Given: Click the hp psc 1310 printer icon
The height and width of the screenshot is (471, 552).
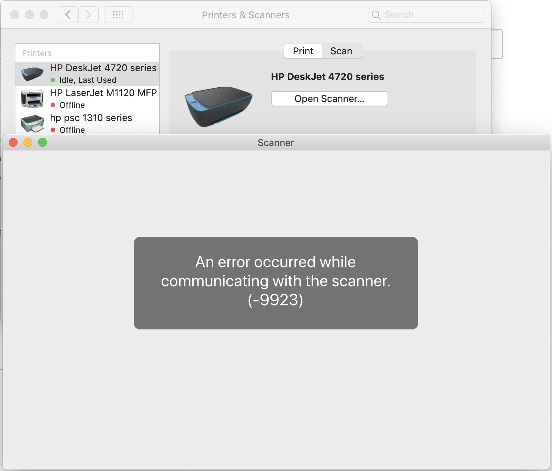Looking at the screenshot, I should tap(32, 124).
